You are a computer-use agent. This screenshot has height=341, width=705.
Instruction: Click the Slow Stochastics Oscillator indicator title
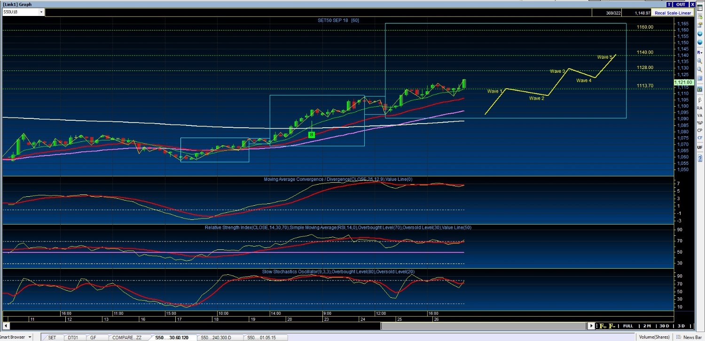pos(338,271)
